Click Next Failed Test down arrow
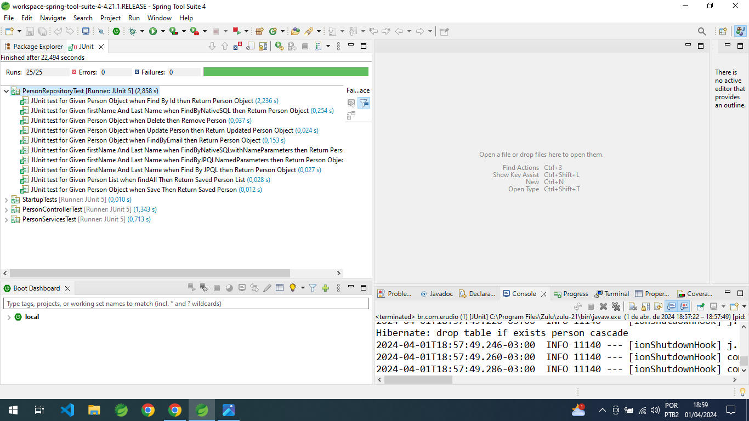 (212, 46)
